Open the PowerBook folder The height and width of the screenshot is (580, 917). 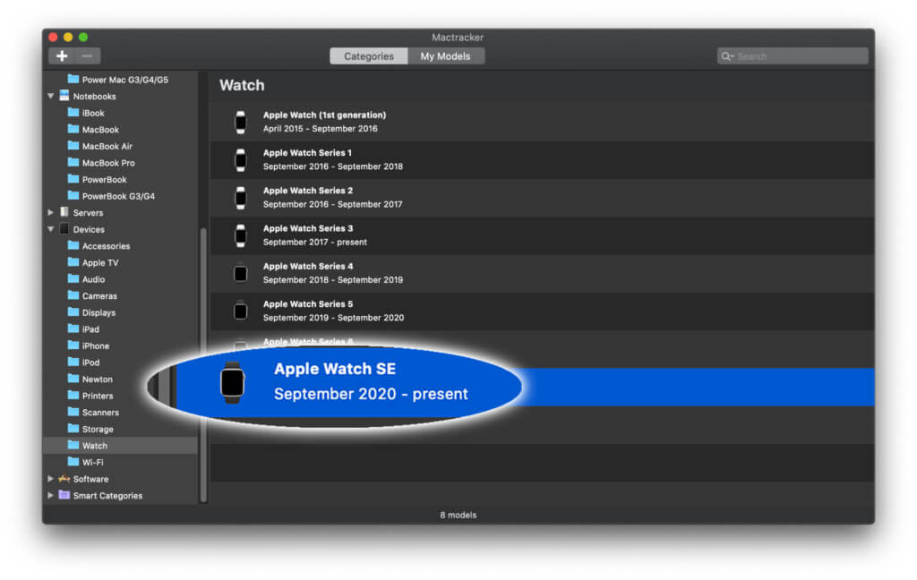(x=97, y=179)
